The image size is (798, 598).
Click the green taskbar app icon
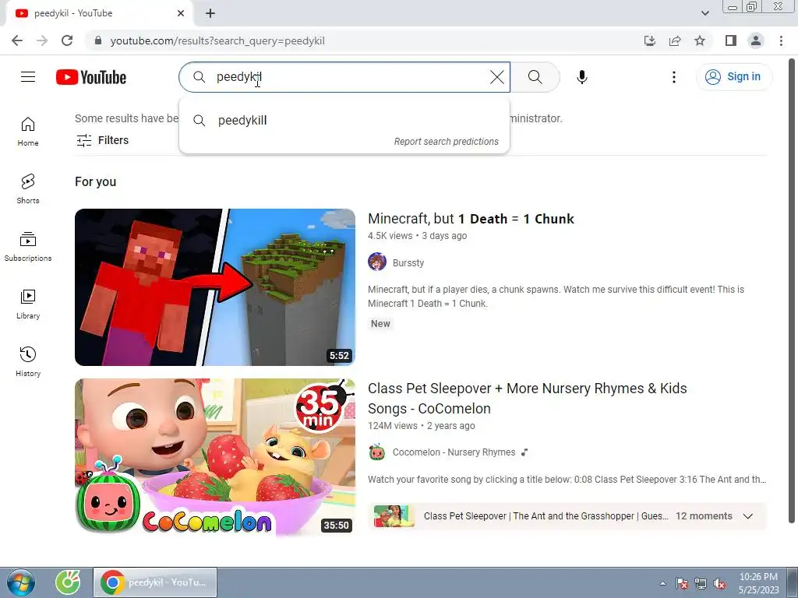point(68,582)
